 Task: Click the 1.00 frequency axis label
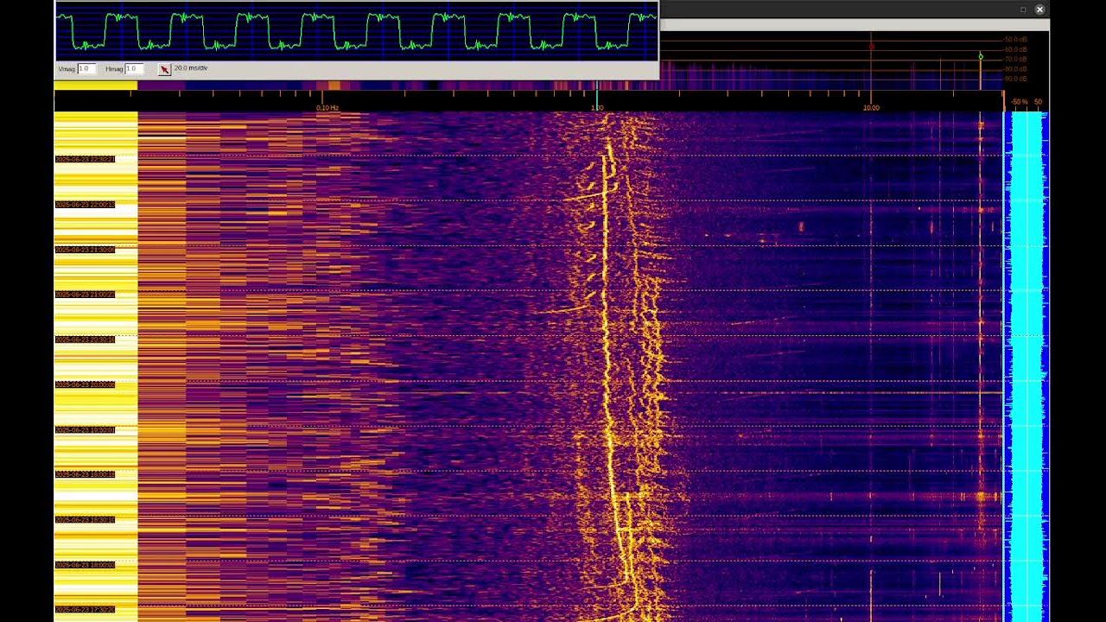pos(597,108)
